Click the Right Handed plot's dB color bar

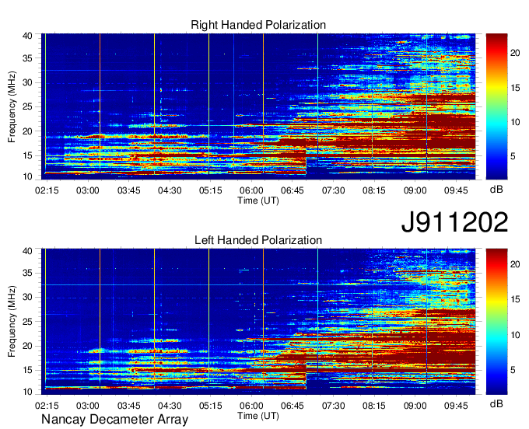point(496,106)
